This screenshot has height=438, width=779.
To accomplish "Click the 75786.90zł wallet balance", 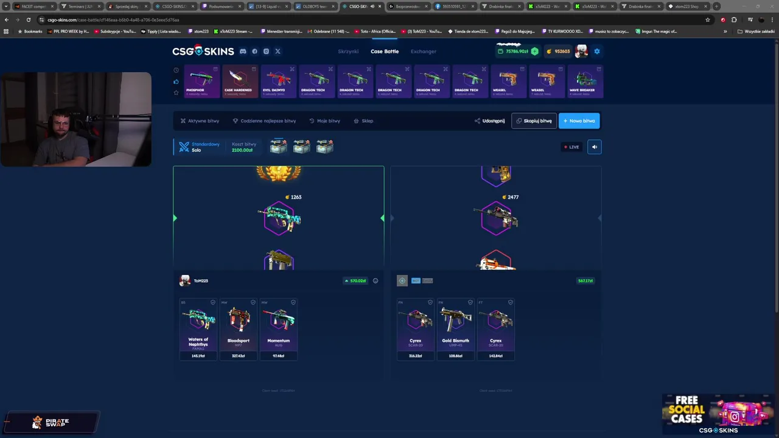I will pos(513,52).
